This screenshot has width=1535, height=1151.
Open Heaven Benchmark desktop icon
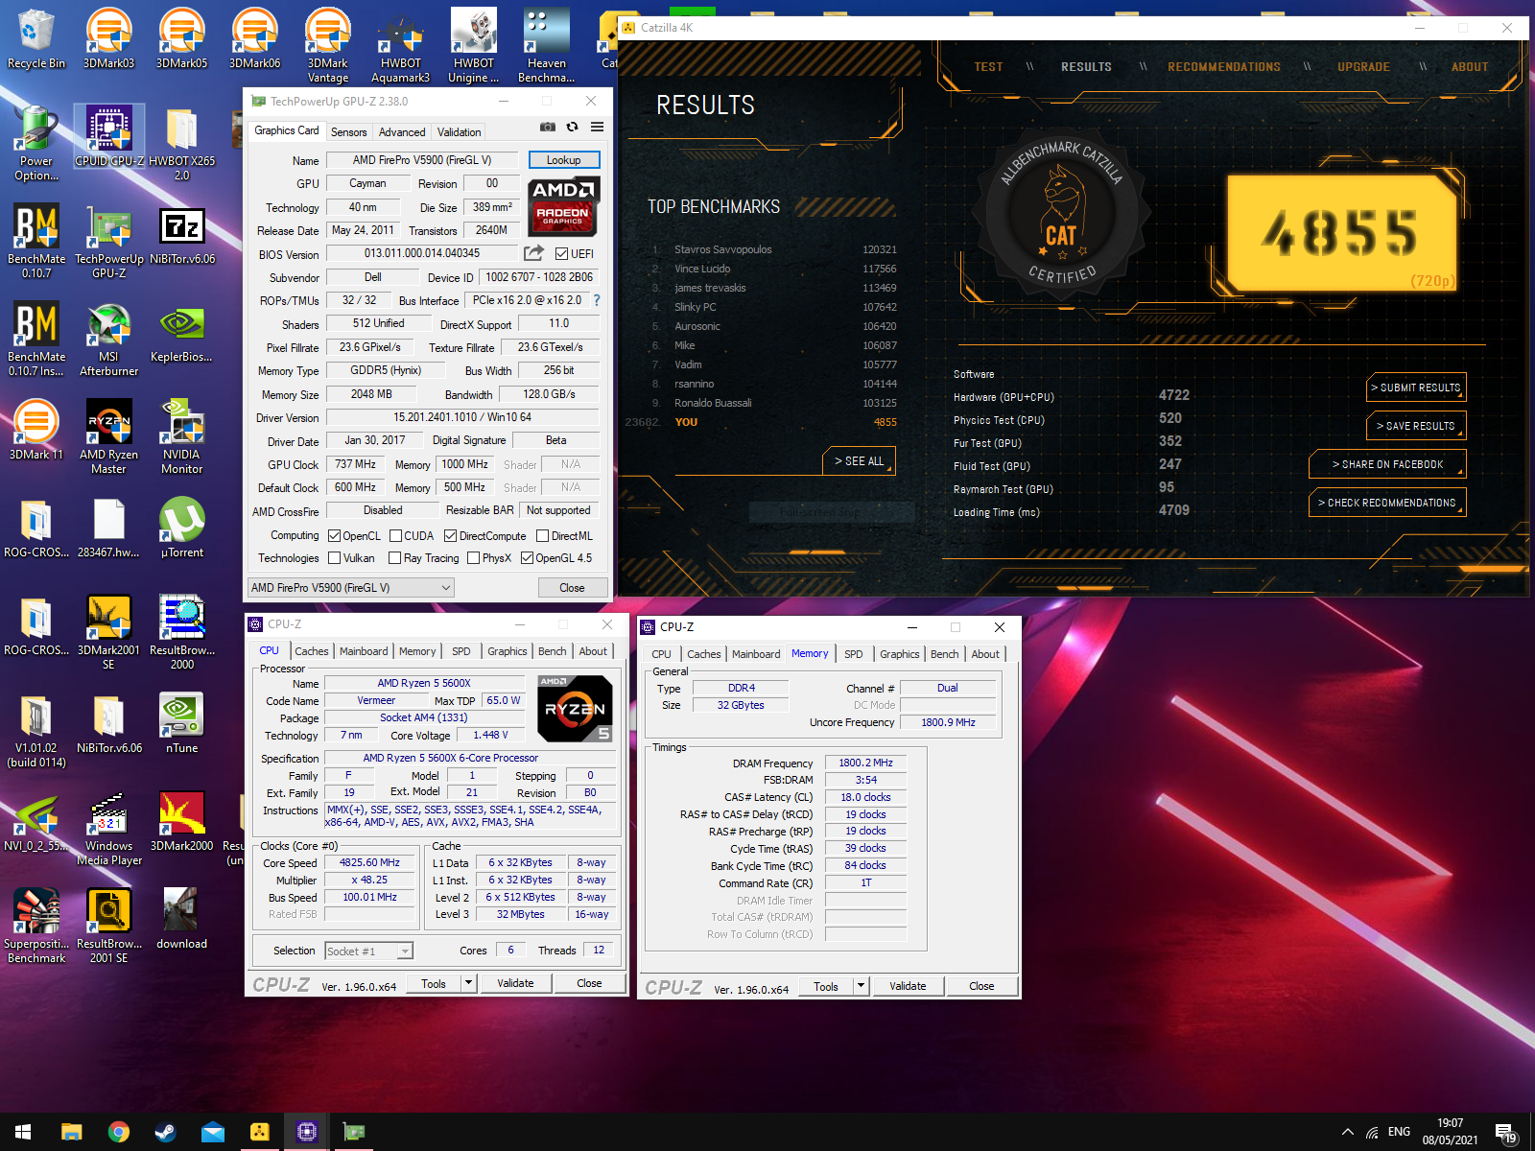tap(547, 46)
